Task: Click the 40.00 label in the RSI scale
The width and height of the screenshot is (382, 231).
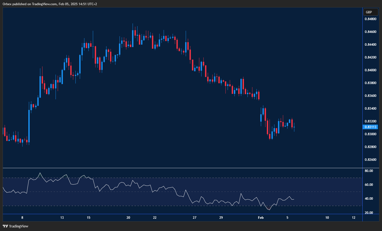Action: click(x=369, y=199)
